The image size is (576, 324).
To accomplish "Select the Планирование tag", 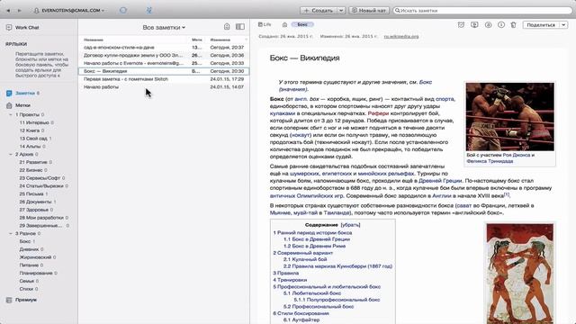I will point(36,273).
